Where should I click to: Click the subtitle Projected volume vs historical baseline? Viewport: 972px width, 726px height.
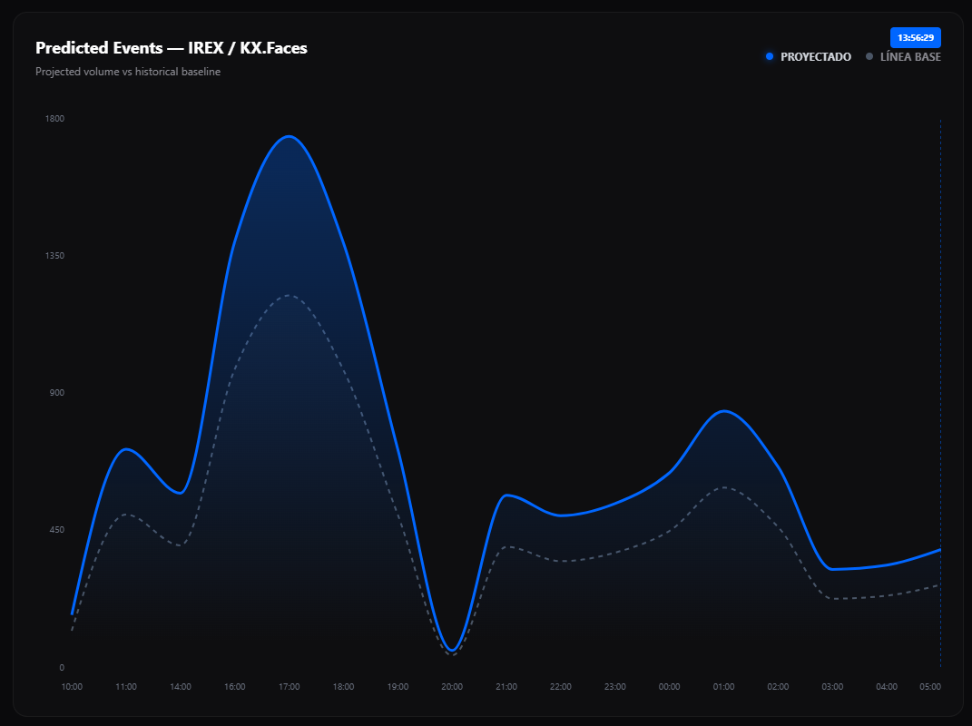[128, 72]
